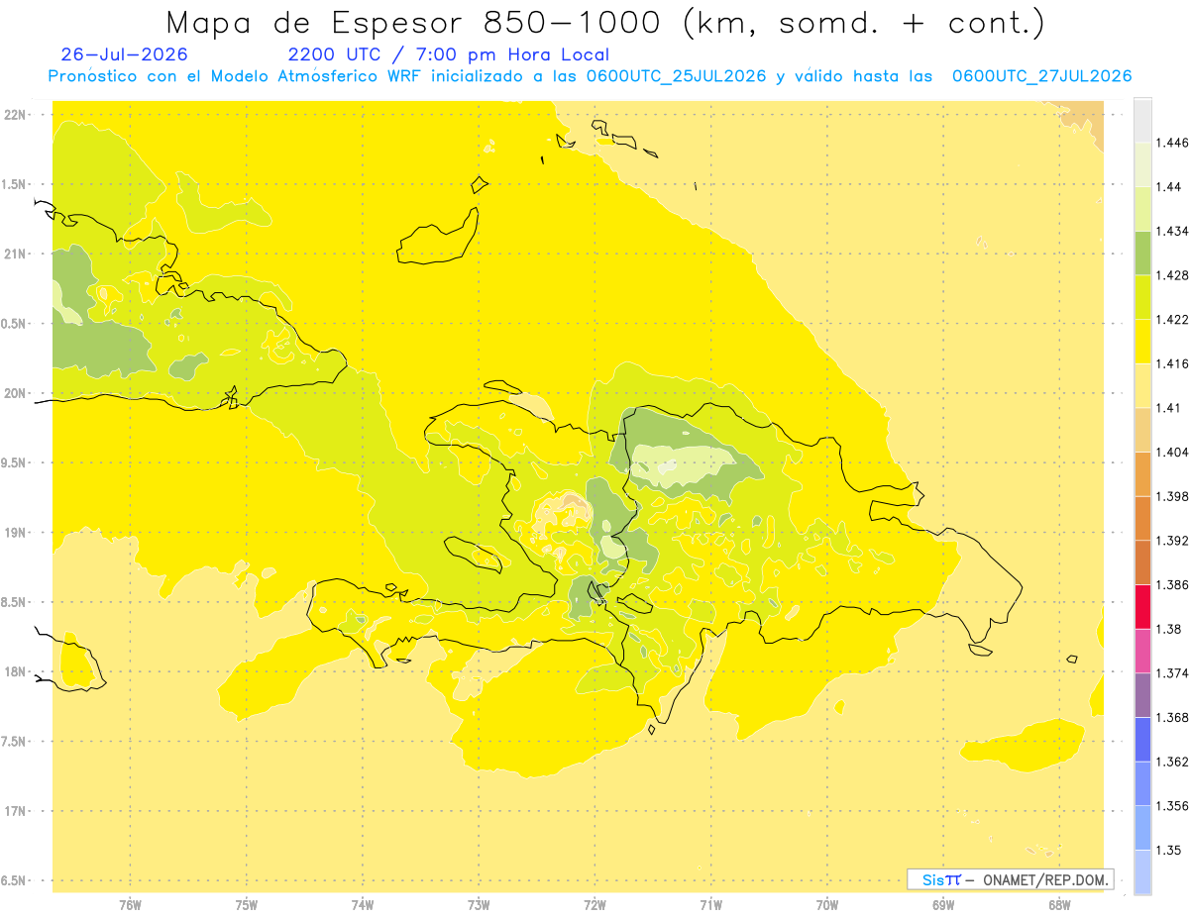1189x918 pixels.
Task: Select the longitude axis label '74W'
Action: coord(363,904)
